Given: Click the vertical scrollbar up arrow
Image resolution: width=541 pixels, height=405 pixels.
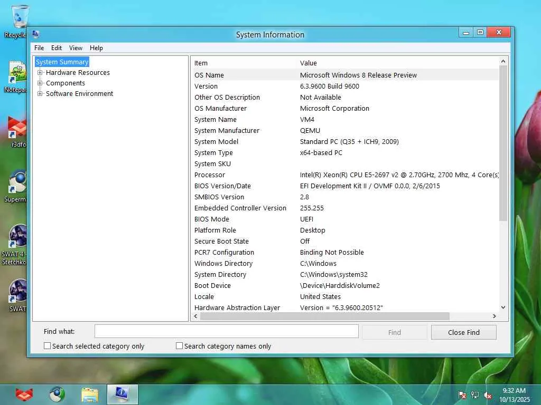Looking at the screenshot, I should (x=503, y=61).
